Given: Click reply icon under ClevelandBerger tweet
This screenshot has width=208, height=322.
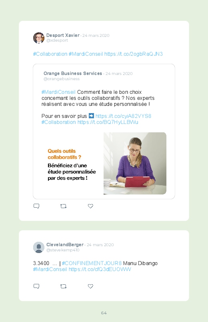Looking at the screenshot, I should pos(36,286).
